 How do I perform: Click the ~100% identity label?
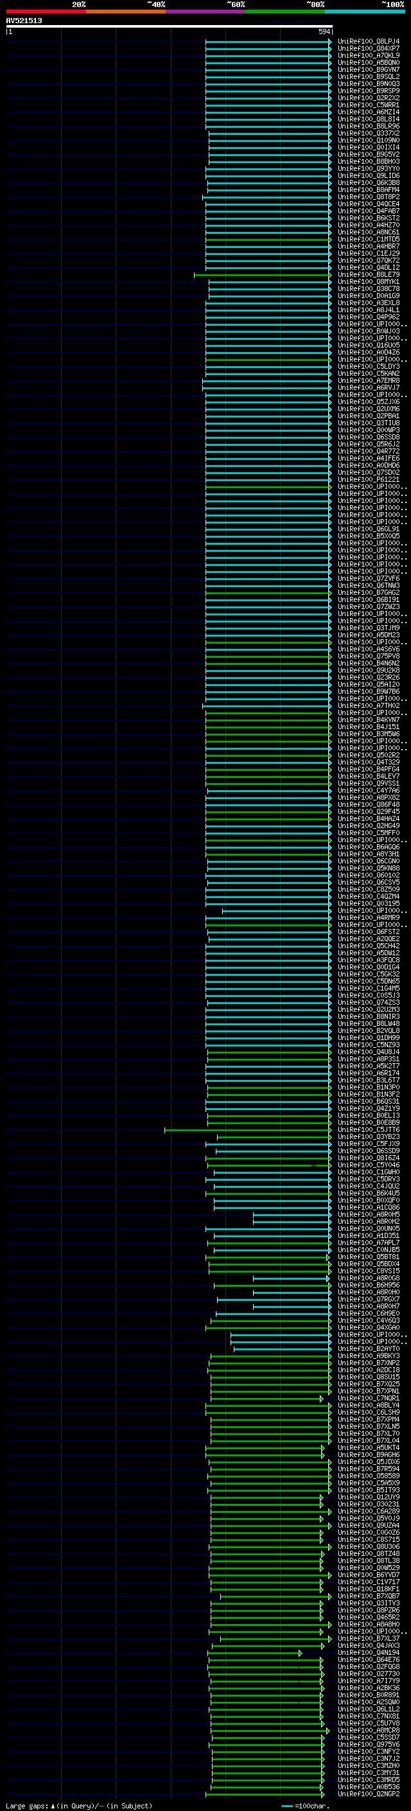pos(393,4)
